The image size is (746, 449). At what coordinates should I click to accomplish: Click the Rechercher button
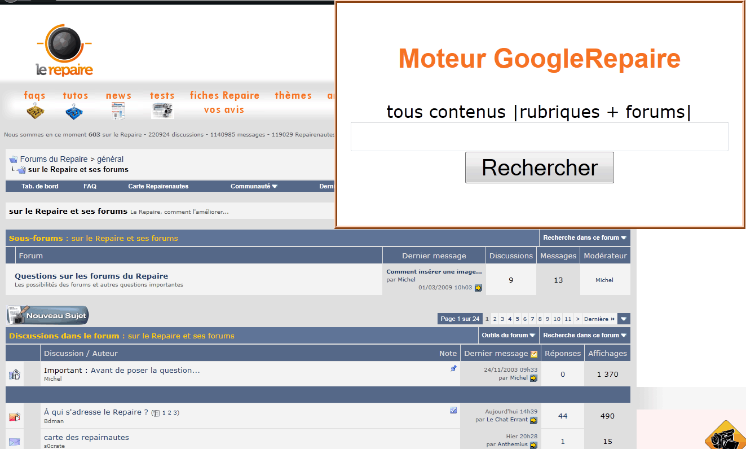pyautogui.click(x=540, y=168)
